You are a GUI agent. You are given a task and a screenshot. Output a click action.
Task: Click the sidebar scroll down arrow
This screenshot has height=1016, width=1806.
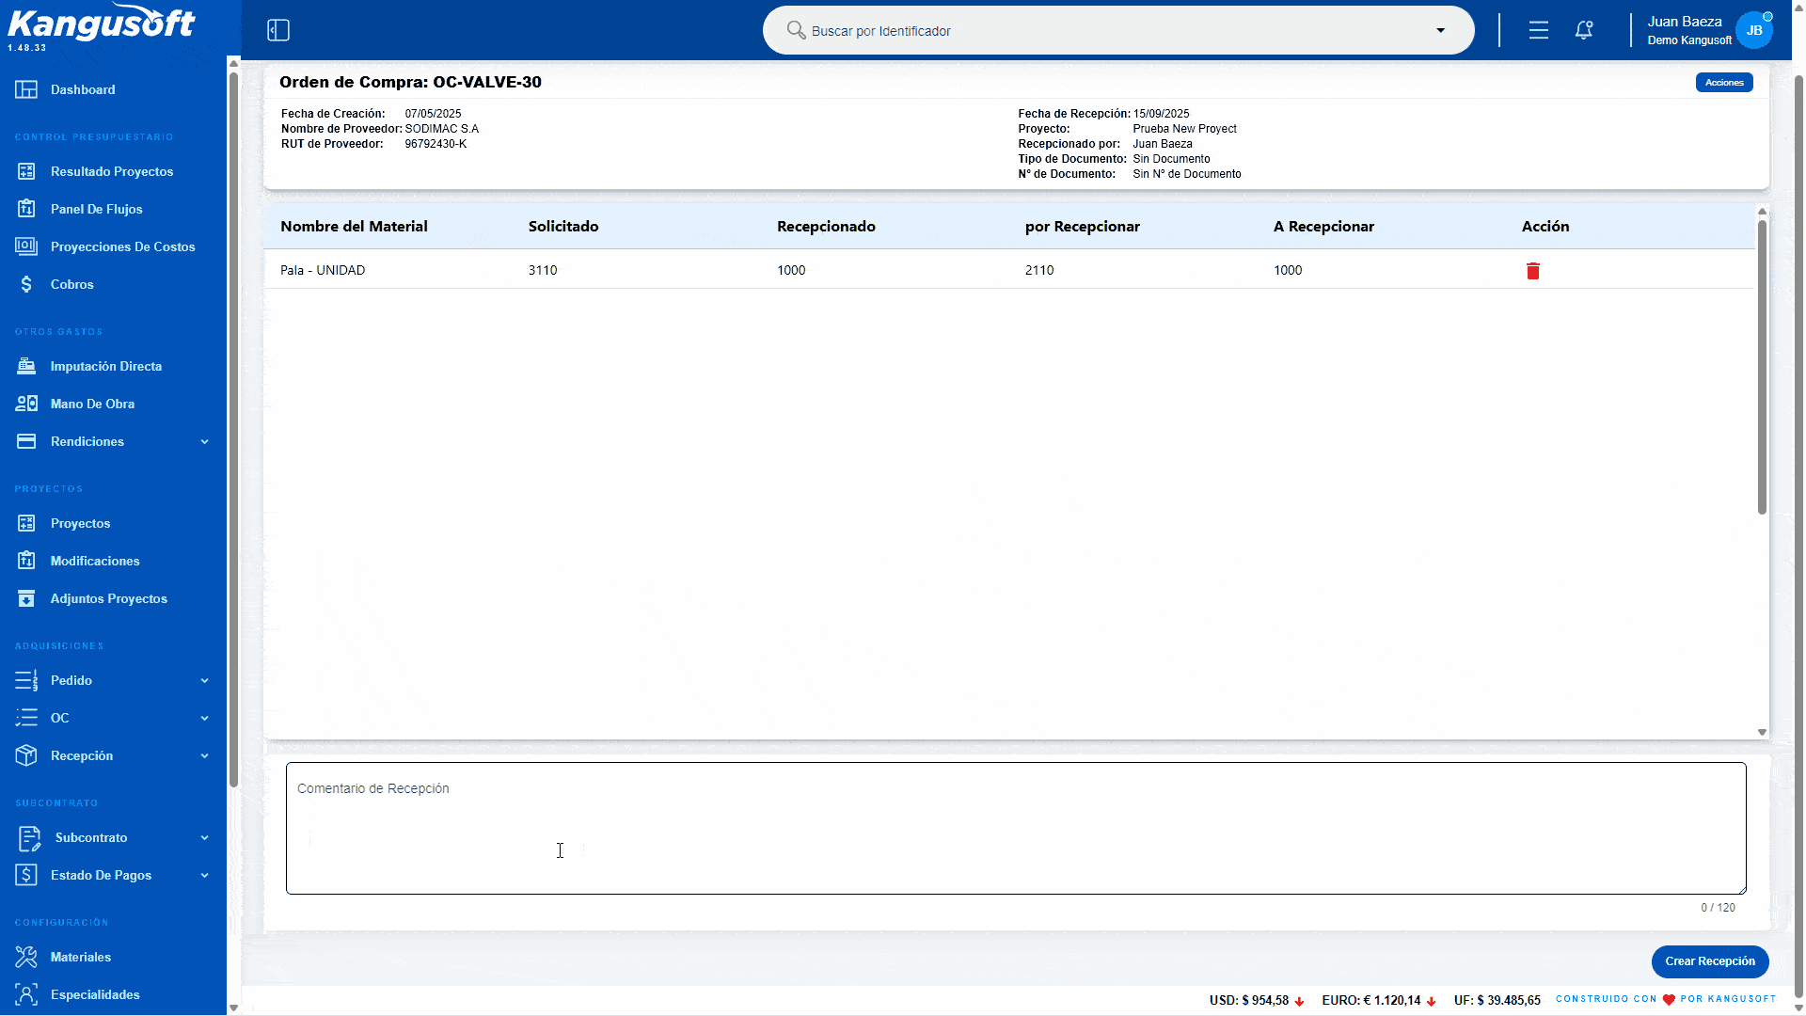tap(233, 1008)
